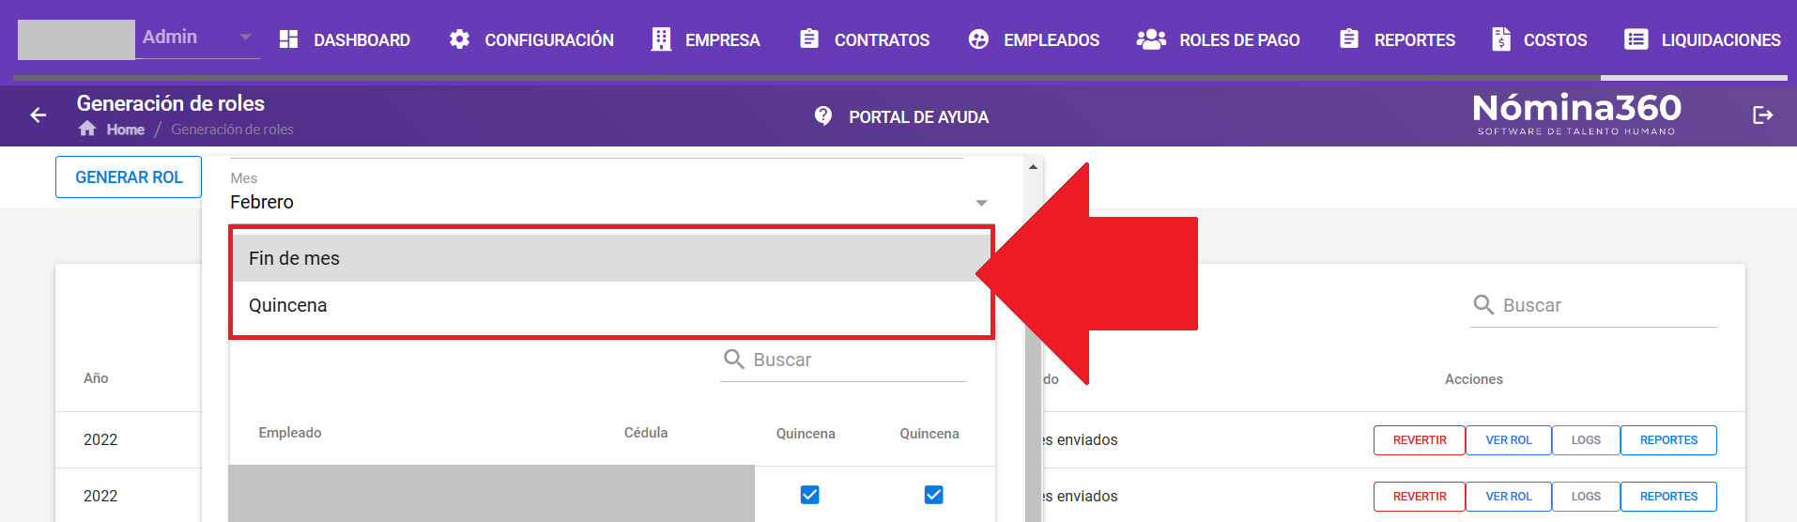Go back using the left arrow icon

click(x=38, y=115)
